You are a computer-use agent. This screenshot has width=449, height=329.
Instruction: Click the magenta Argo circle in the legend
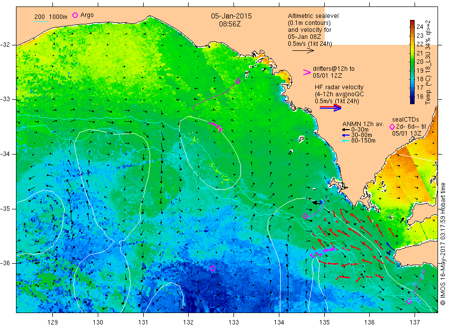click(75, 15)
